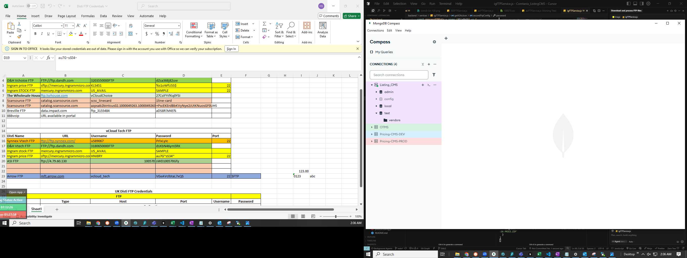Image resolution: width=687 pixels, height=258 pixels.
Task: Open Chrome from left taskbar
Action: [98, 223]
